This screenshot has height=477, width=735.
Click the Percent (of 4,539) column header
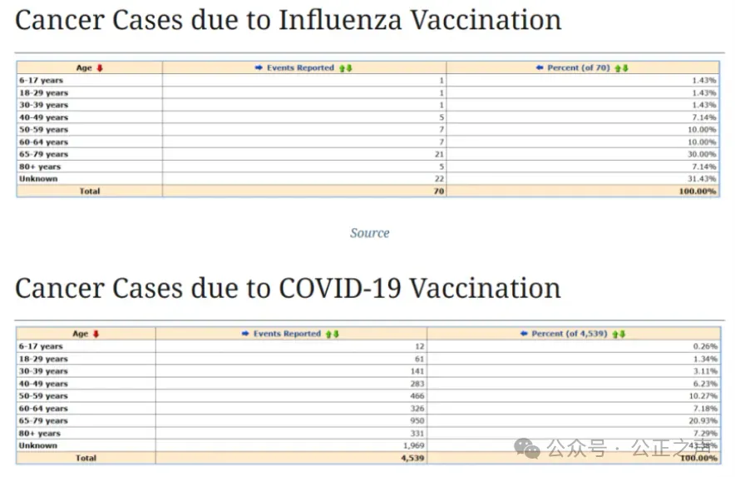pyautogui.click(x=570, y=334)
